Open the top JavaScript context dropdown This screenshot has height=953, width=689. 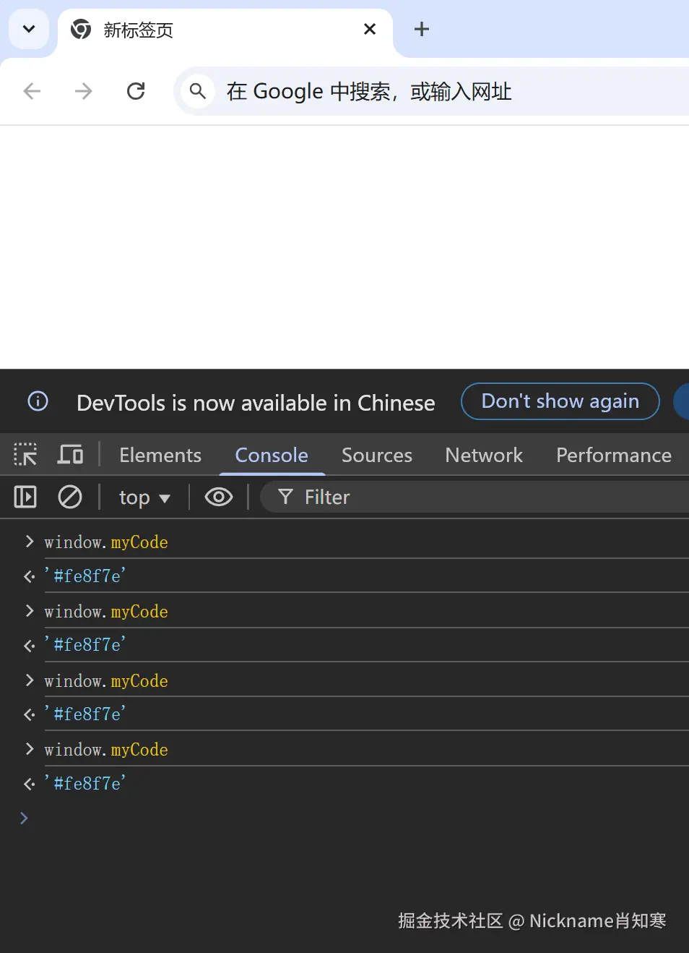[144, 497]
